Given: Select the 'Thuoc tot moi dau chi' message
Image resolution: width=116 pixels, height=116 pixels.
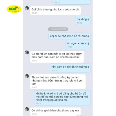Looking at the screenshot, I should [x=58, y=82].
